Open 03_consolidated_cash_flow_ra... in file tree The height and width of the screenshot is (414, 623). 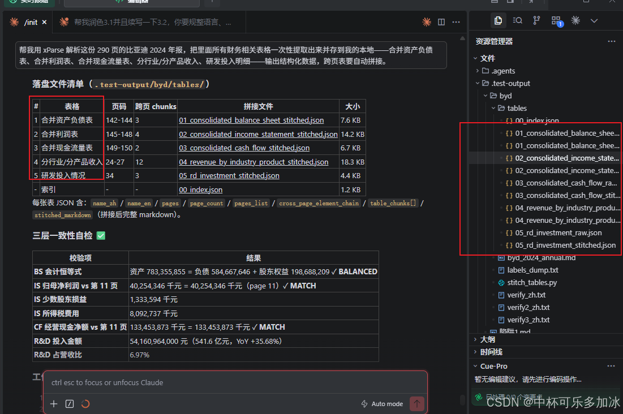click(x=566, y=183)
